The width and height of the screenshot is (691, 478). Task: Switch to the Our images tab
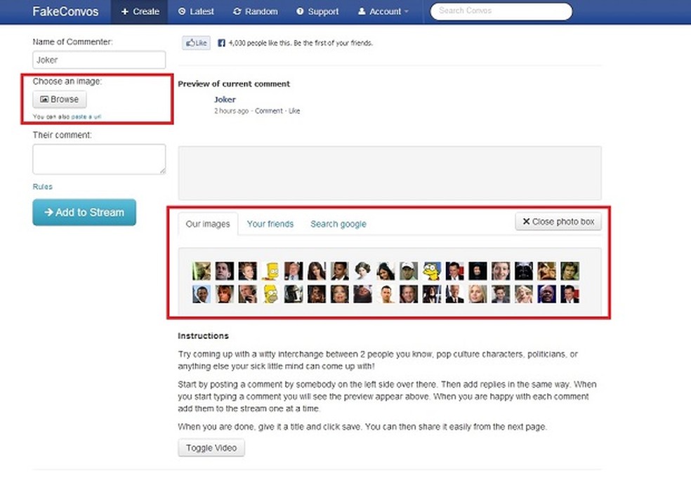click(x=208, y=224)
